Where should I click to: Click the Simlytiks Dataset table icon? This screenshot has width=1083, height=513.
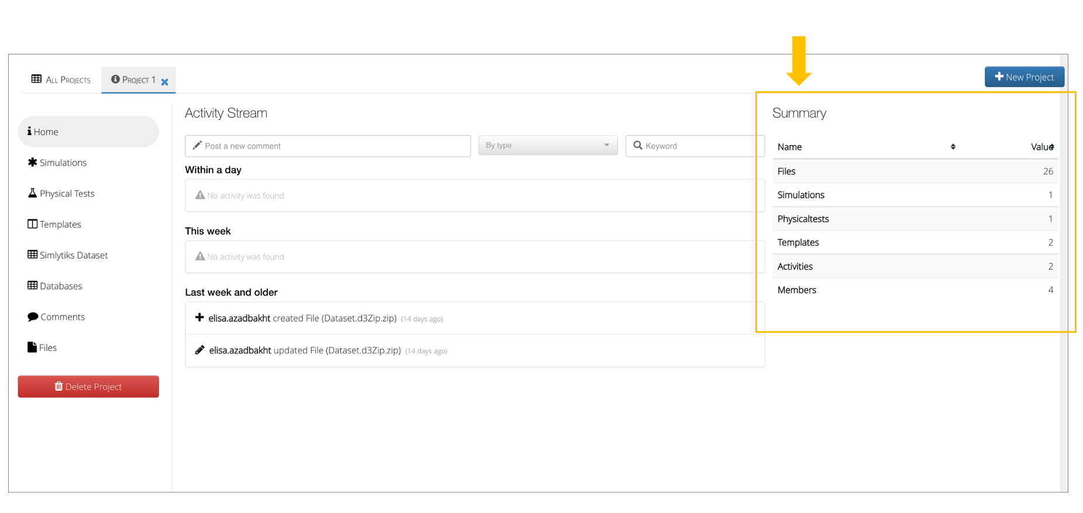point(32,255)
